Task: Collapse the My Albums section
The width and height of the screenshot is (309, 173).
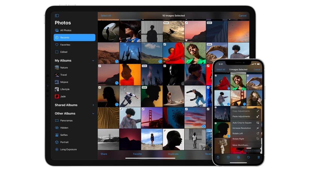Action: pyautogui.click(x=93, y=60)
